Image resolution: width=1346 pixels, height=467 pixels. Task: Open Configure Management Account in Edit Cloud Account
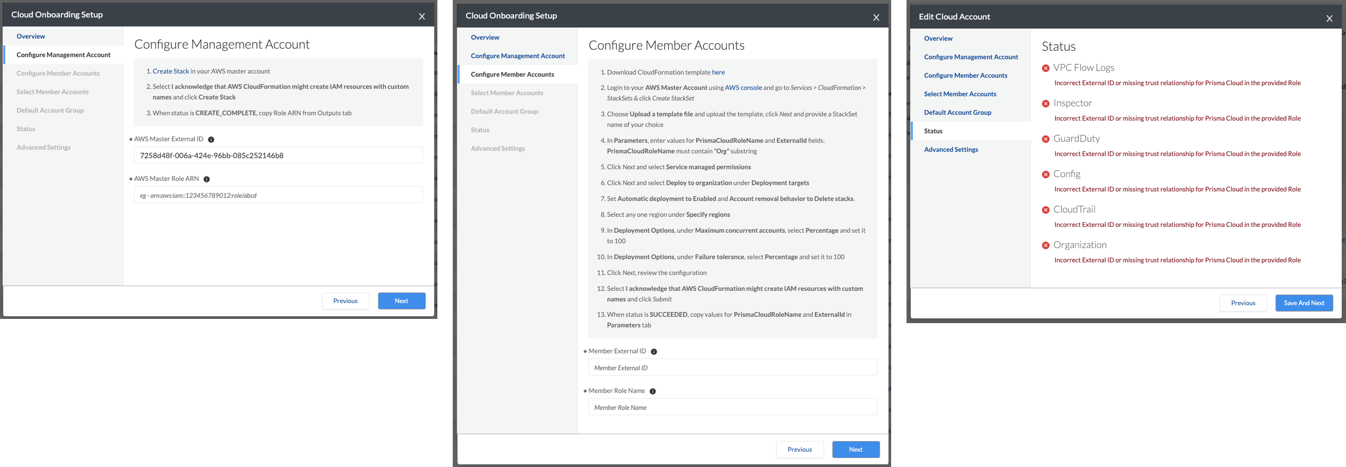[971, 57]
